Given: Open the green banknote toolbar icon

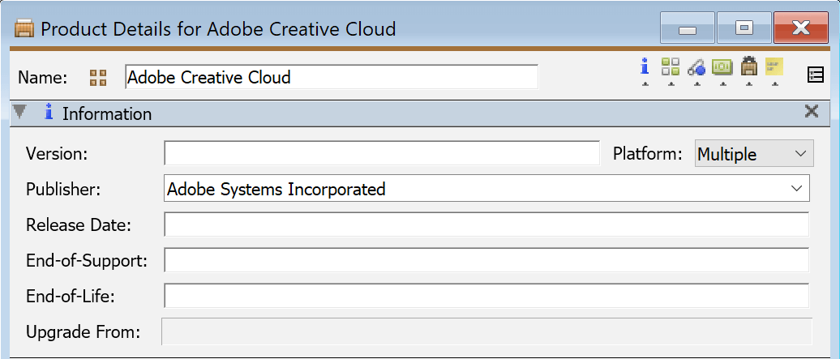Looking at the screenshot, I should (722, 67).
